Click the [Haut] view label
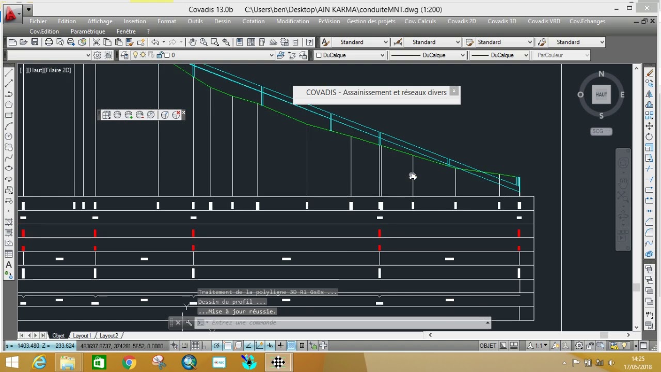 36,70
